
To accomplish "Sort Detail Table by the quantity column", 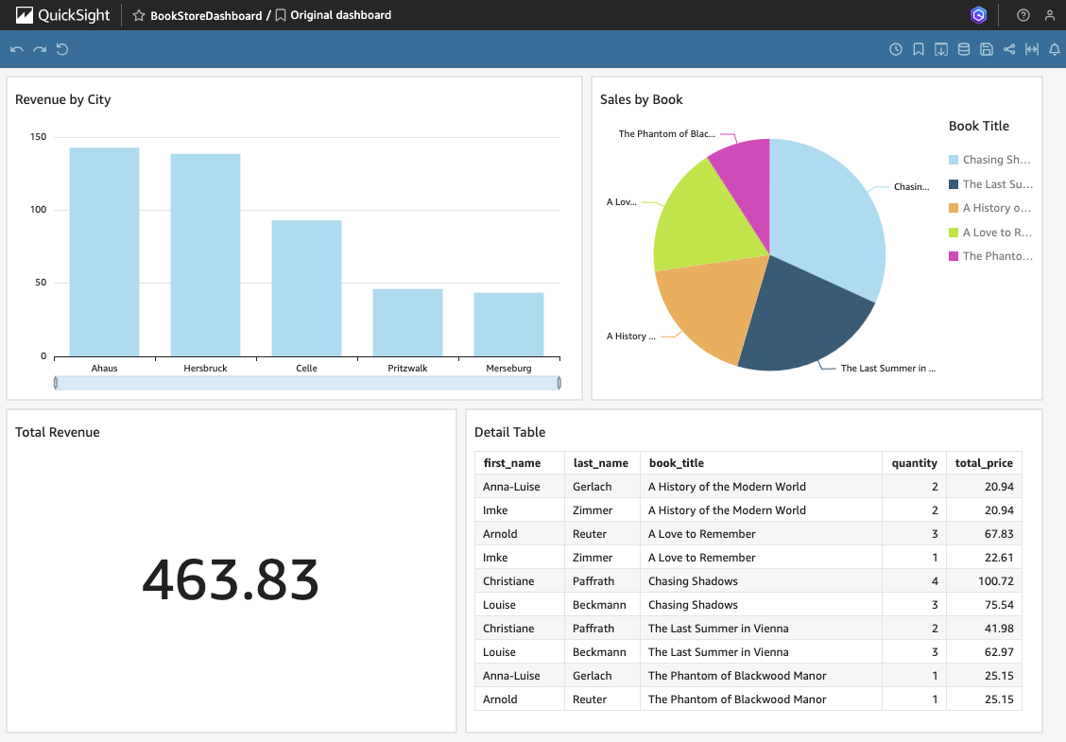I will [x=914, y=462].
